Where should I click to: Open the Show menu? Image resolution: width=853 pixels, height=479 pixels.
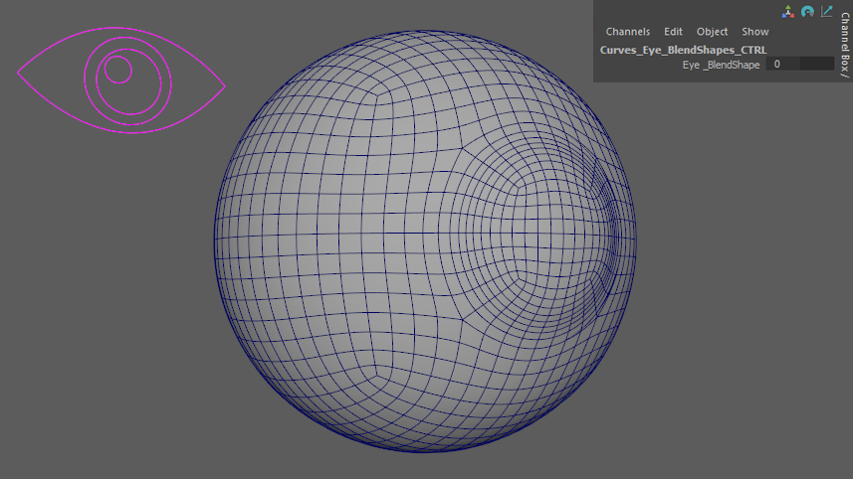tap(755, 32)
